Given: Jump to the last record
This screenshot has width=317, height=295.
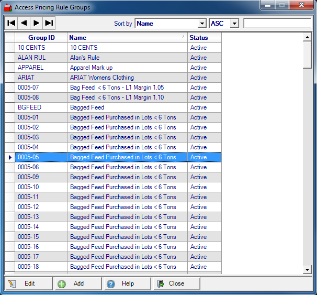Looking at the screenshot, I should 49,23.
